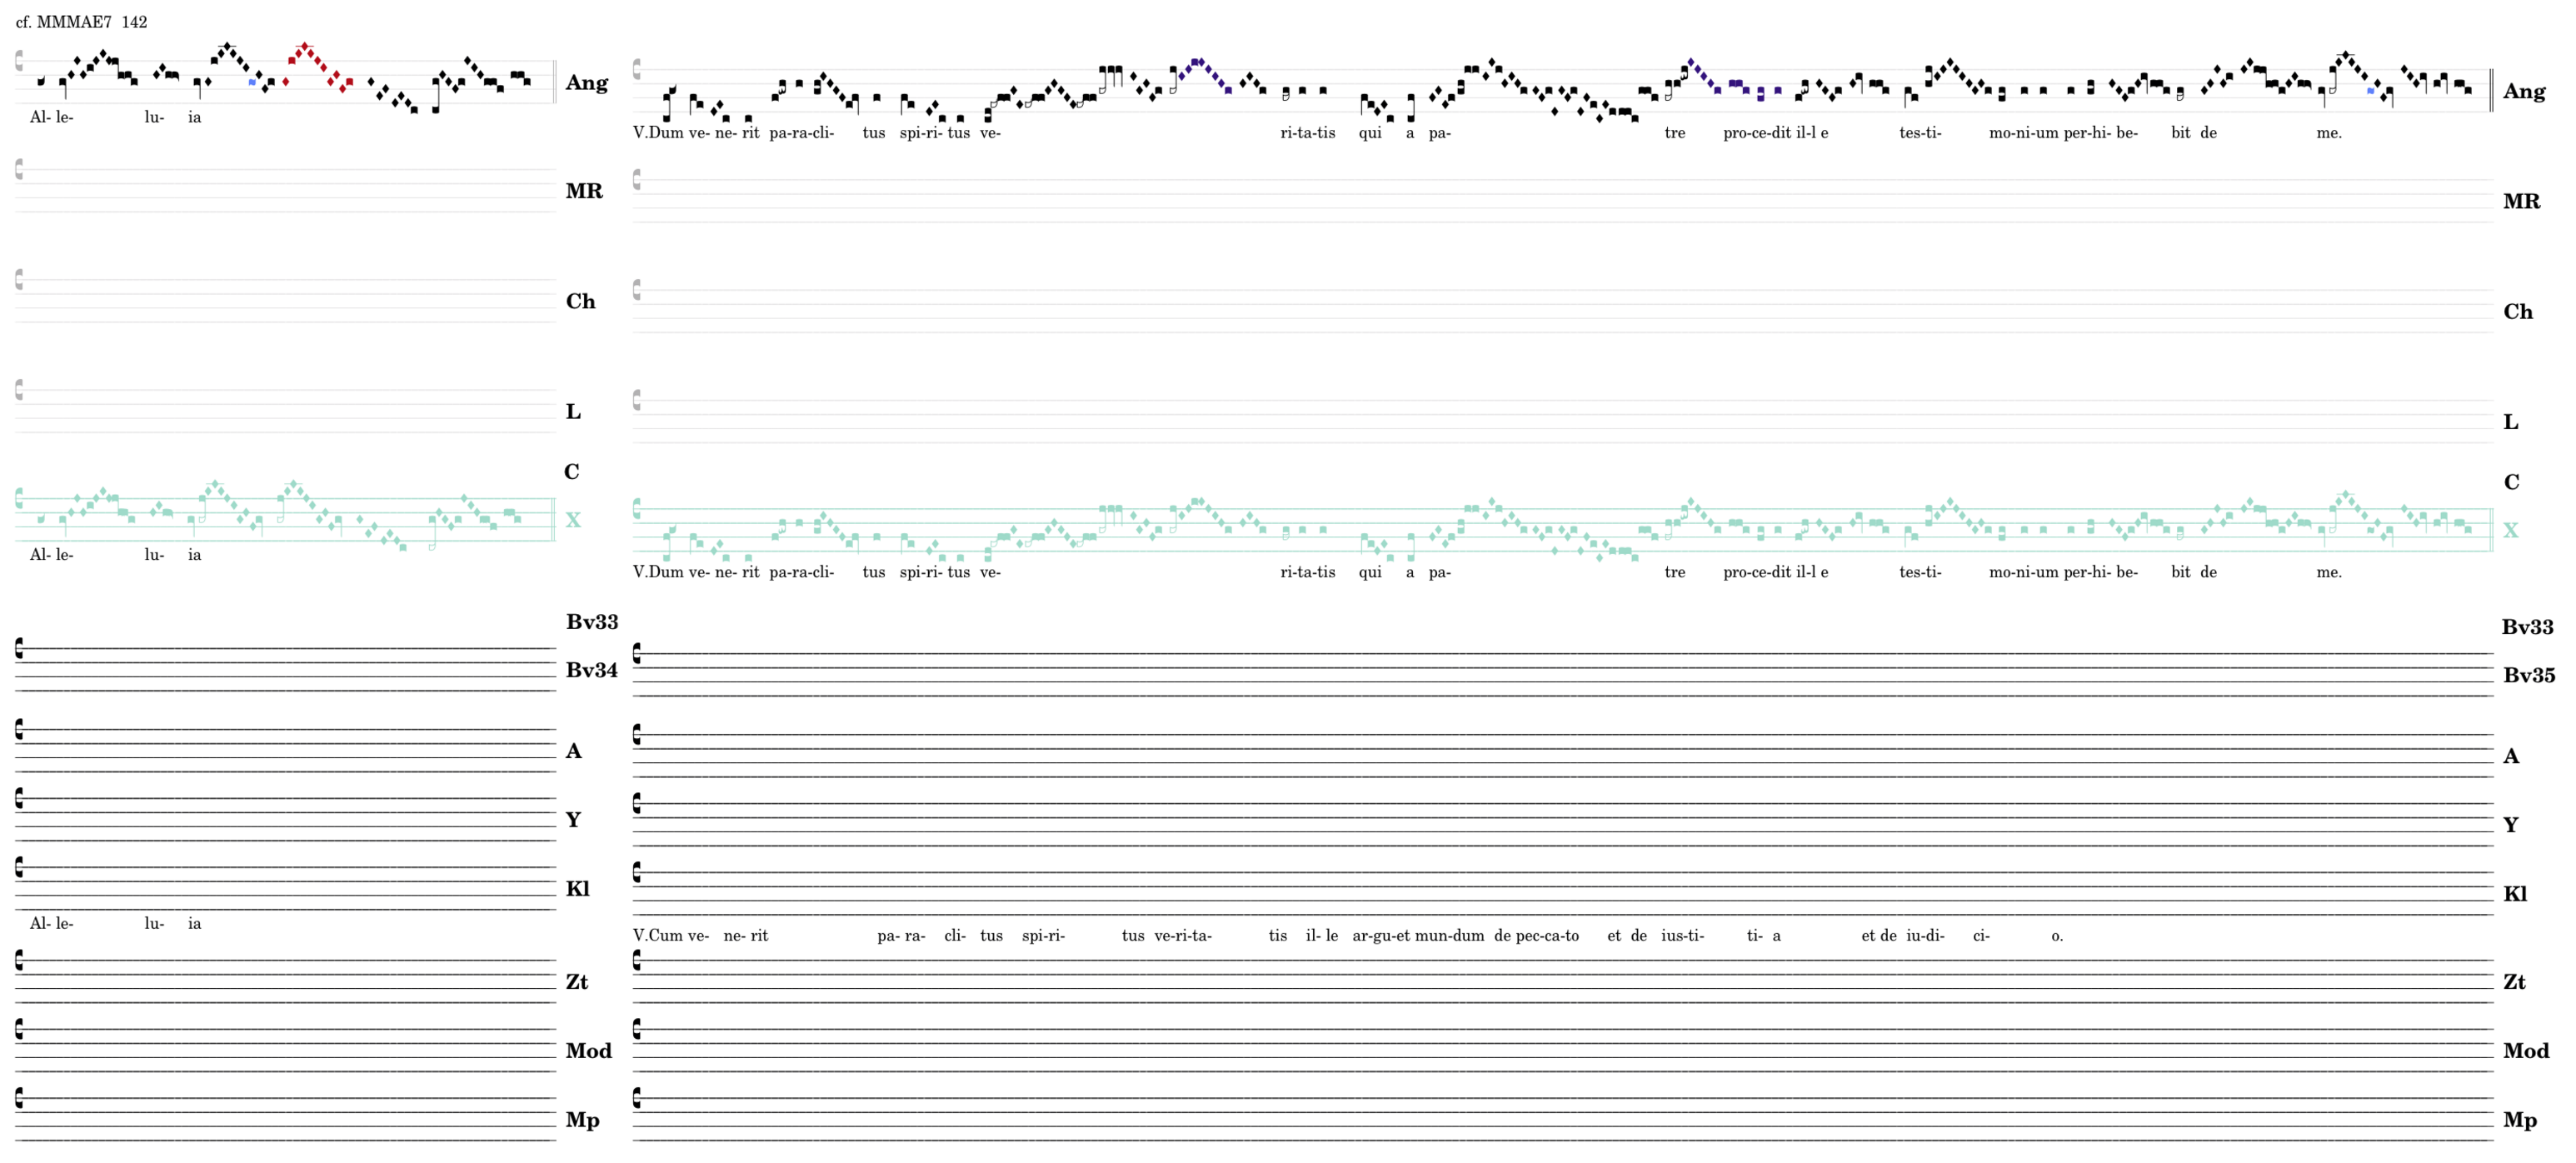Screen dimensions: 2576x1163
Task: Click the green X label after the Alleluia staff
Action: pyautogui.click(x=573, y=520)
